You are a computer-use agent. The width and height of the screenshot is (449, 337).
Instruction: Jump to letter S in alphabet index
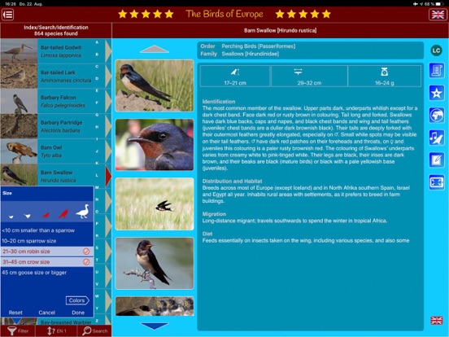click(x=97, y=247)
